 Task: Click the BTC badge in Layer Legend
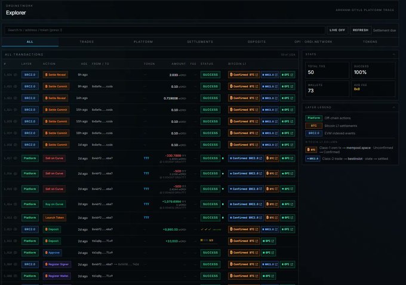[x=314, y=126]
